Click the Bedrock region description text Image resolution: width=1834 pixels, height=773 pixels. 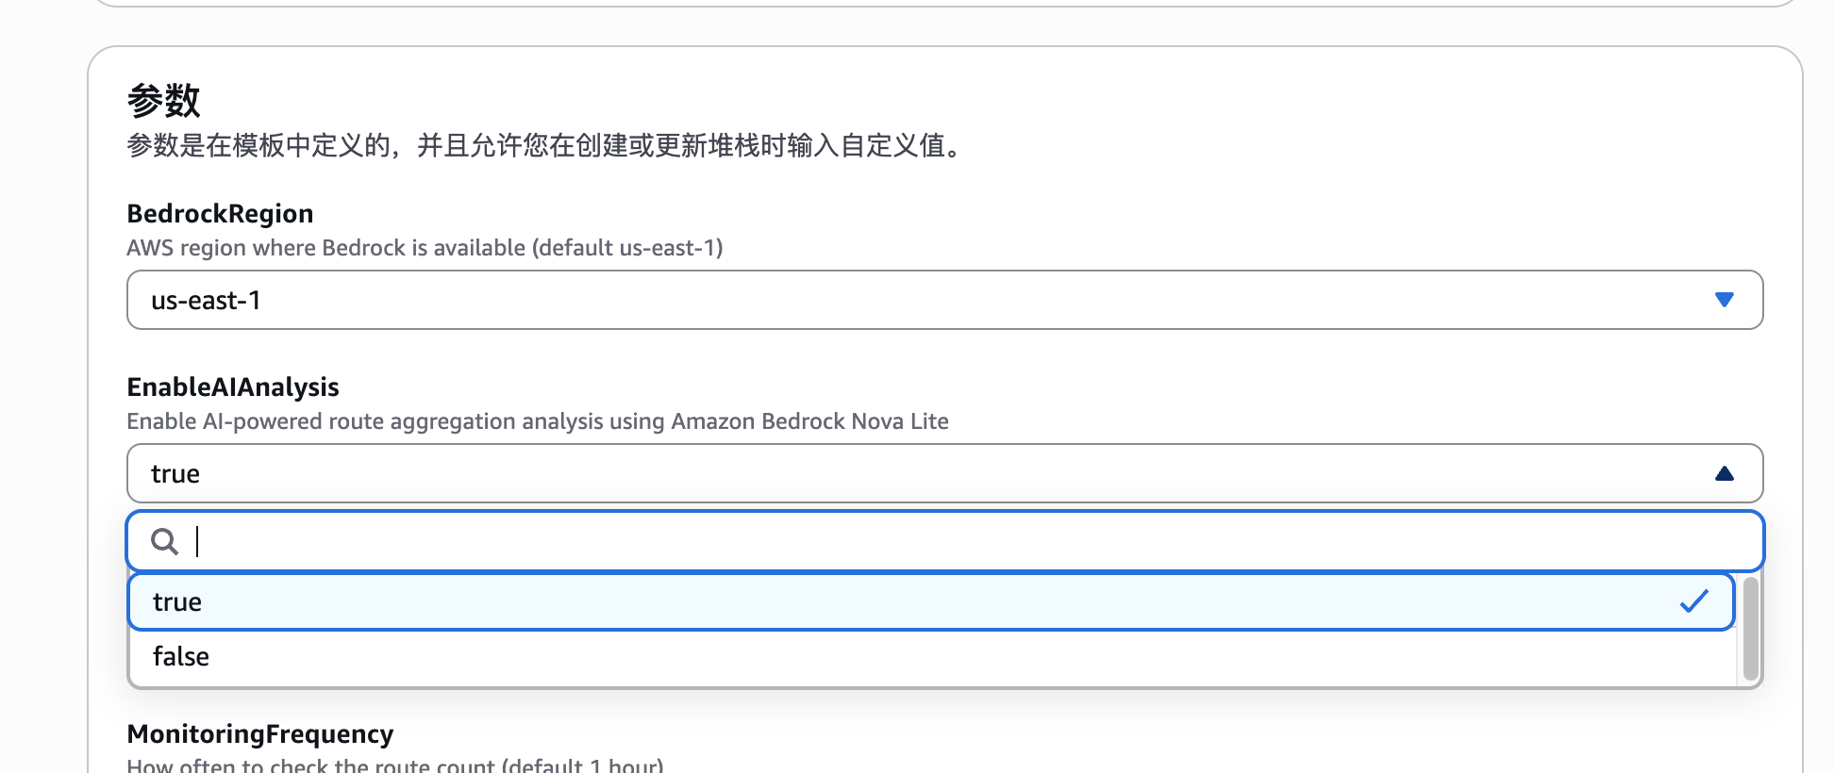(425, 248)
